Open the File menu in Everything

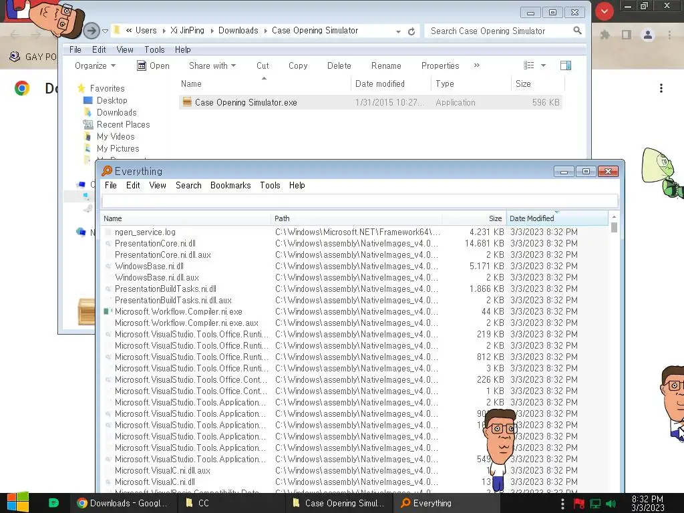111,185
